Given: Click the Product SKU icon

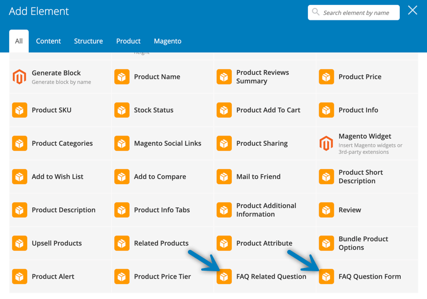Looking at the screenshot, I should tap(19, 110).
